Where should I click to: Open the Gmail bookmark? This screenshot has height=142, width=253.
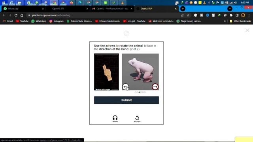[8, 21]
